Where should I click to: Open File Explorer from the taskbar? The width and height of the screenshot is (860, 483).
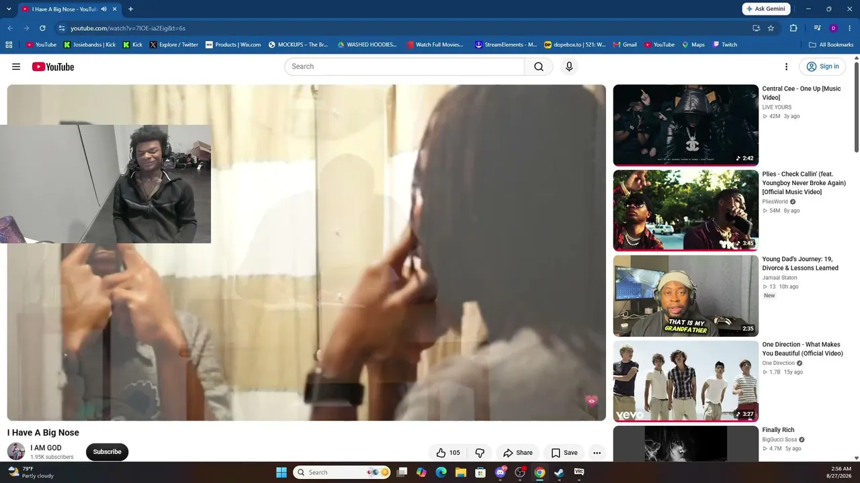461,472
